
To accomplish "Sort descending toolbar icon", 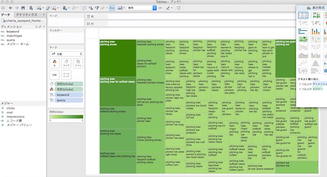I will pos(97,8).
